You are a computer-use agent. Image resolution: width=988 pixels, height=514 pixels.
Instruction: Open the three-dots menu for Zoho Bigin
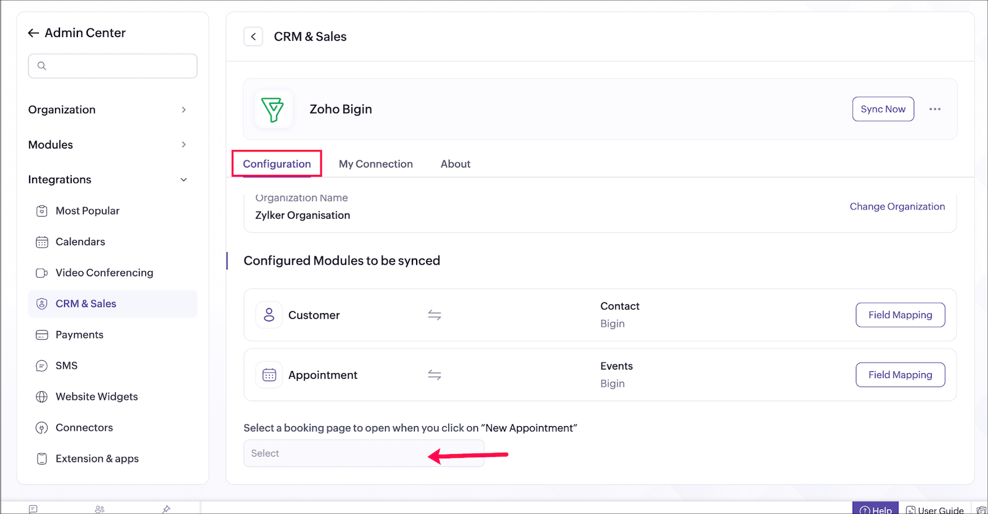coord(935,109)
